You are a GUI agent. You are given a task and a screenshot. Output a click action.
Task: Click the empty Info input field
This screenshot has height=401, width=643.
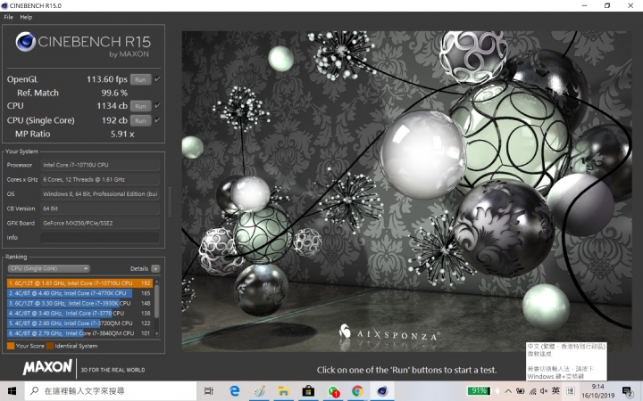point(100,237)
